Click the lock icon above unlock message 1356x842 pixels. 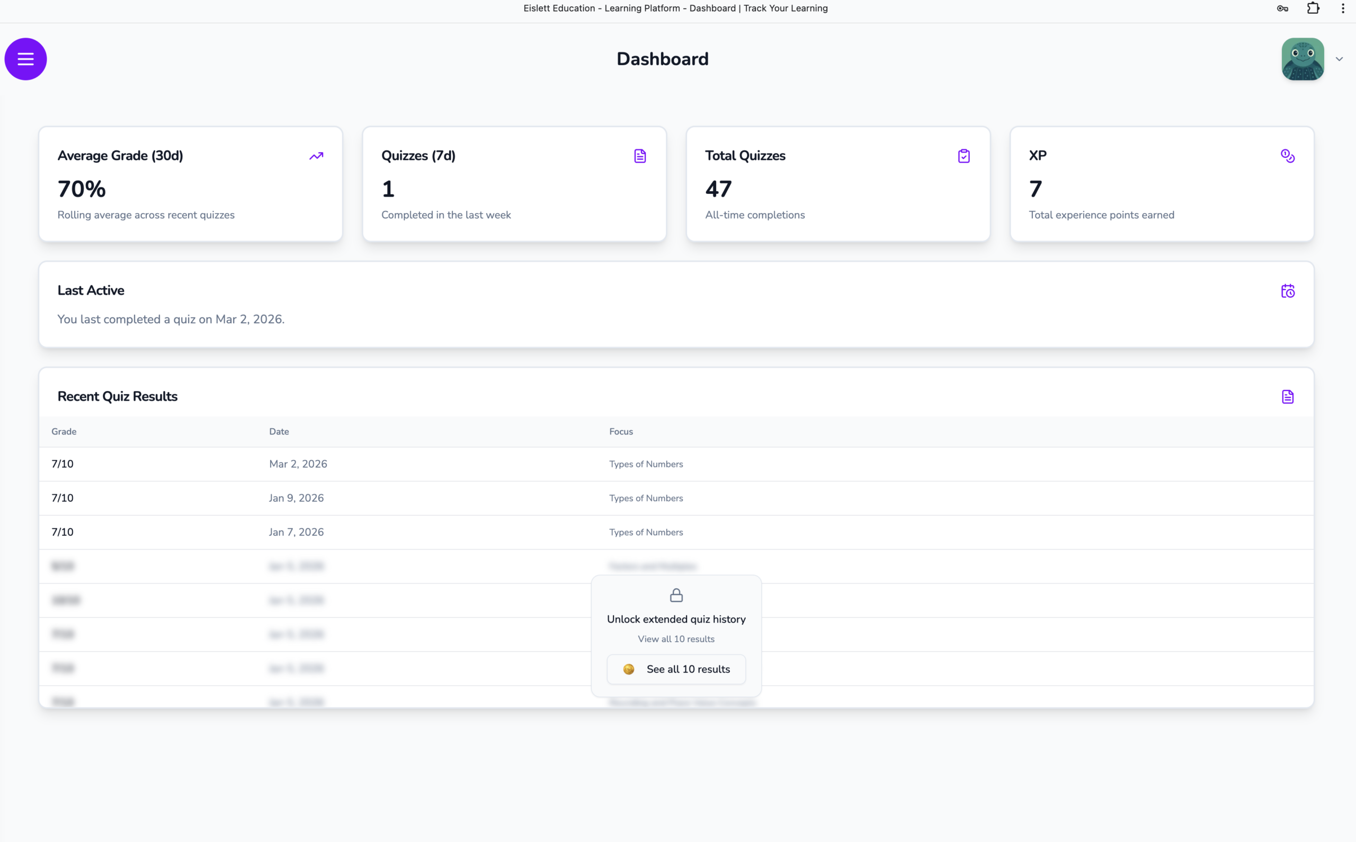tap(676, 595)
